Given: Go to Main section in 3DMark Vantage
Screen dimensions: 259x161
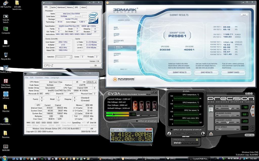Looking at the screenshot, I should tap(116, 28).
